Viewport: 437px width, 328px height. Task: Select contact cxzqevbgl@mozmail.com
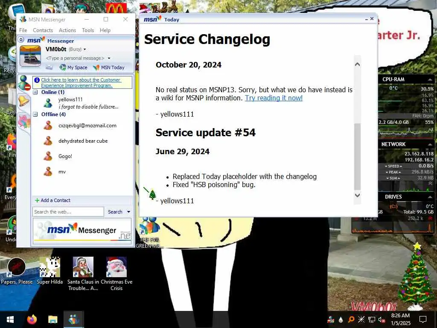pos(87,126)
